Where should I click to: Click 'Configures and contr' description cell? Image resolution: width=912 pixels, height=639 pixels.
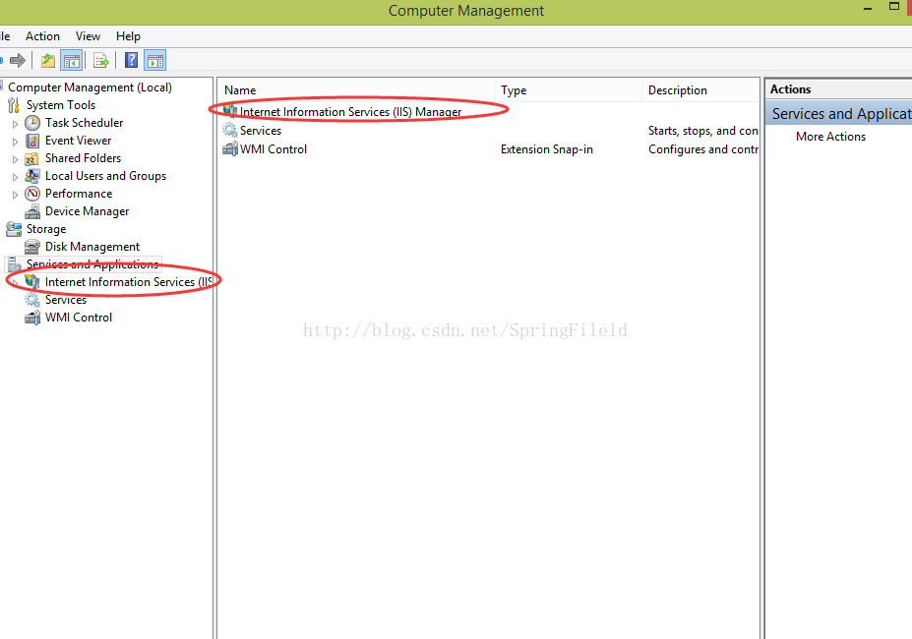(703, 149)
